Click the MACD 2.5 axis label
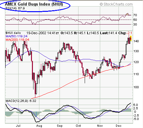Viewport: 143px width, 128px height. tap(136, 108)
